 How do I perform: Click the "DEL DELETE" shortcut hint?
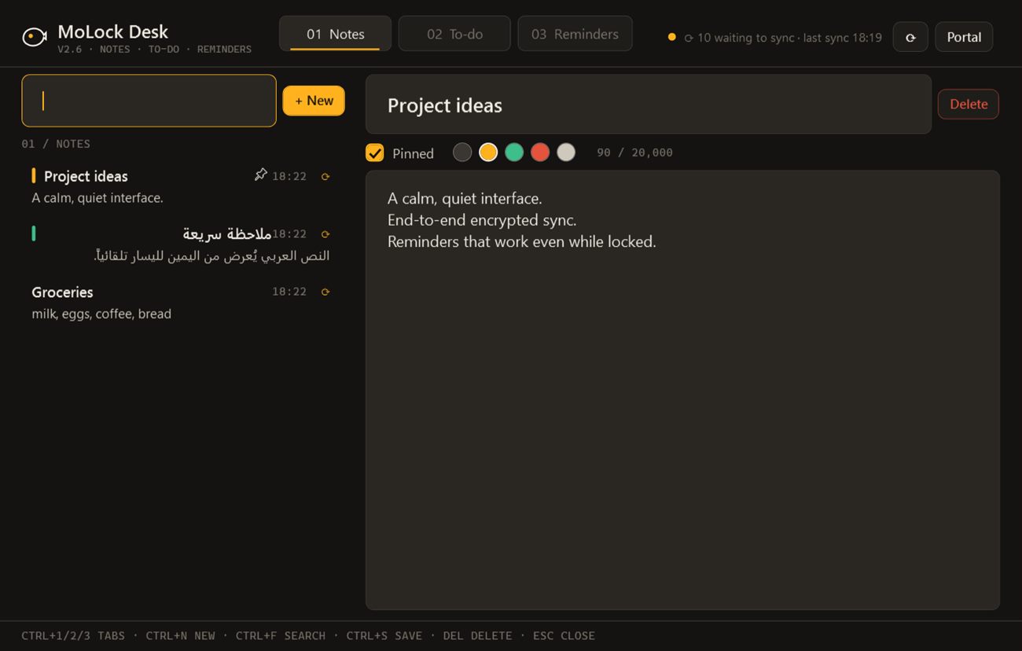[477, 635]
